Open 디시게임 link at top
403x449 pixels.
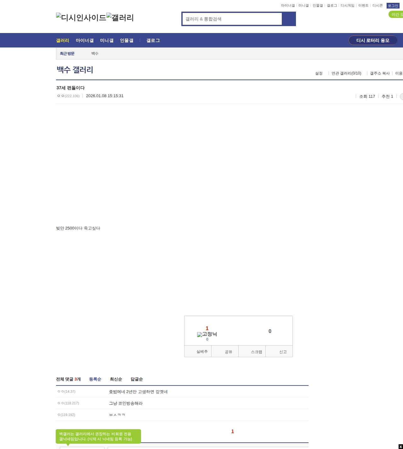point(347,6)
